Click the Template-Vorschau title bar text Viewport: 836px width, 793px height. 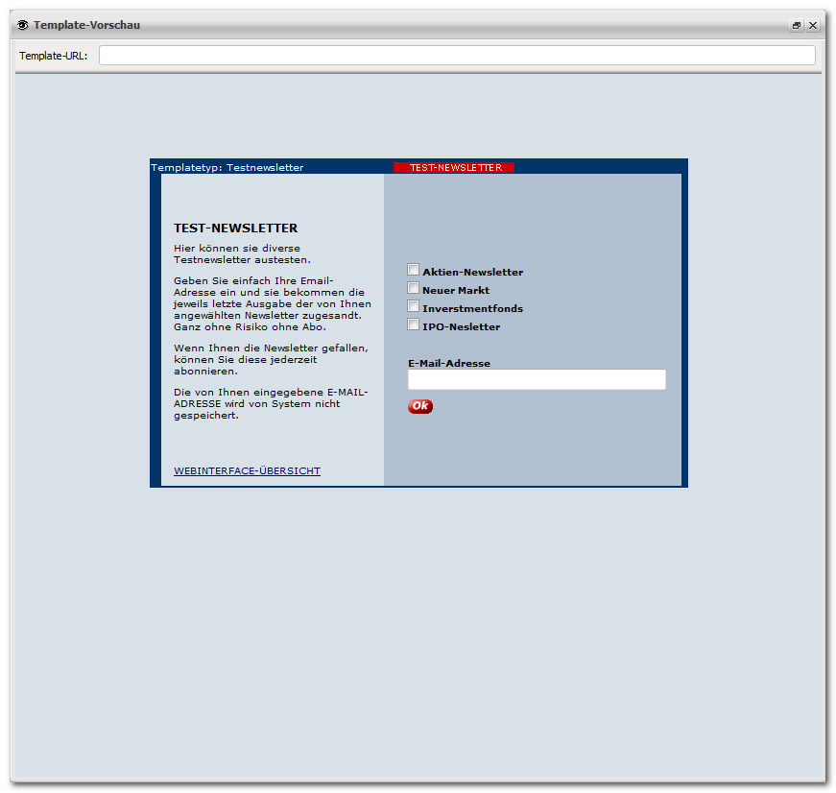(x=86, y=25)
